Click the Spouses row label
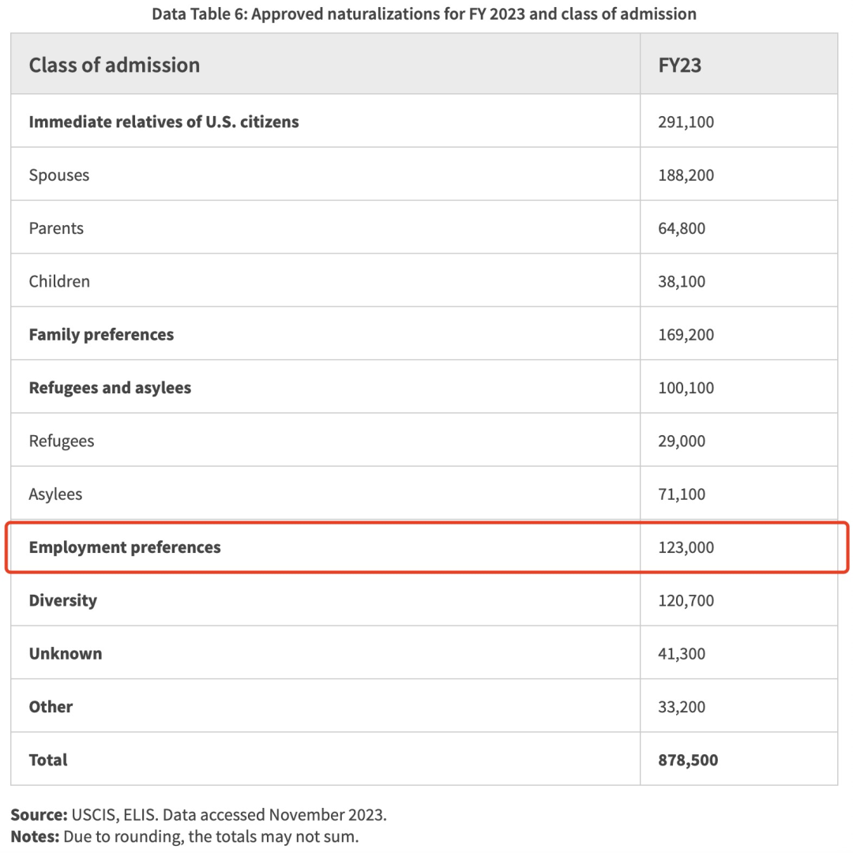The width and height of the screenshot is (853, 853). click(x=59, y=175)
